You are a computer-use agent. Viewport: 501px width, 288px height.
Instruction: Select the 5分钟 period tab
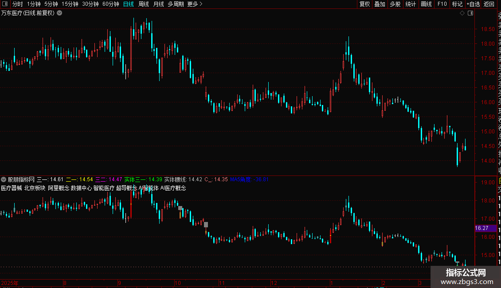click(51, 4)
